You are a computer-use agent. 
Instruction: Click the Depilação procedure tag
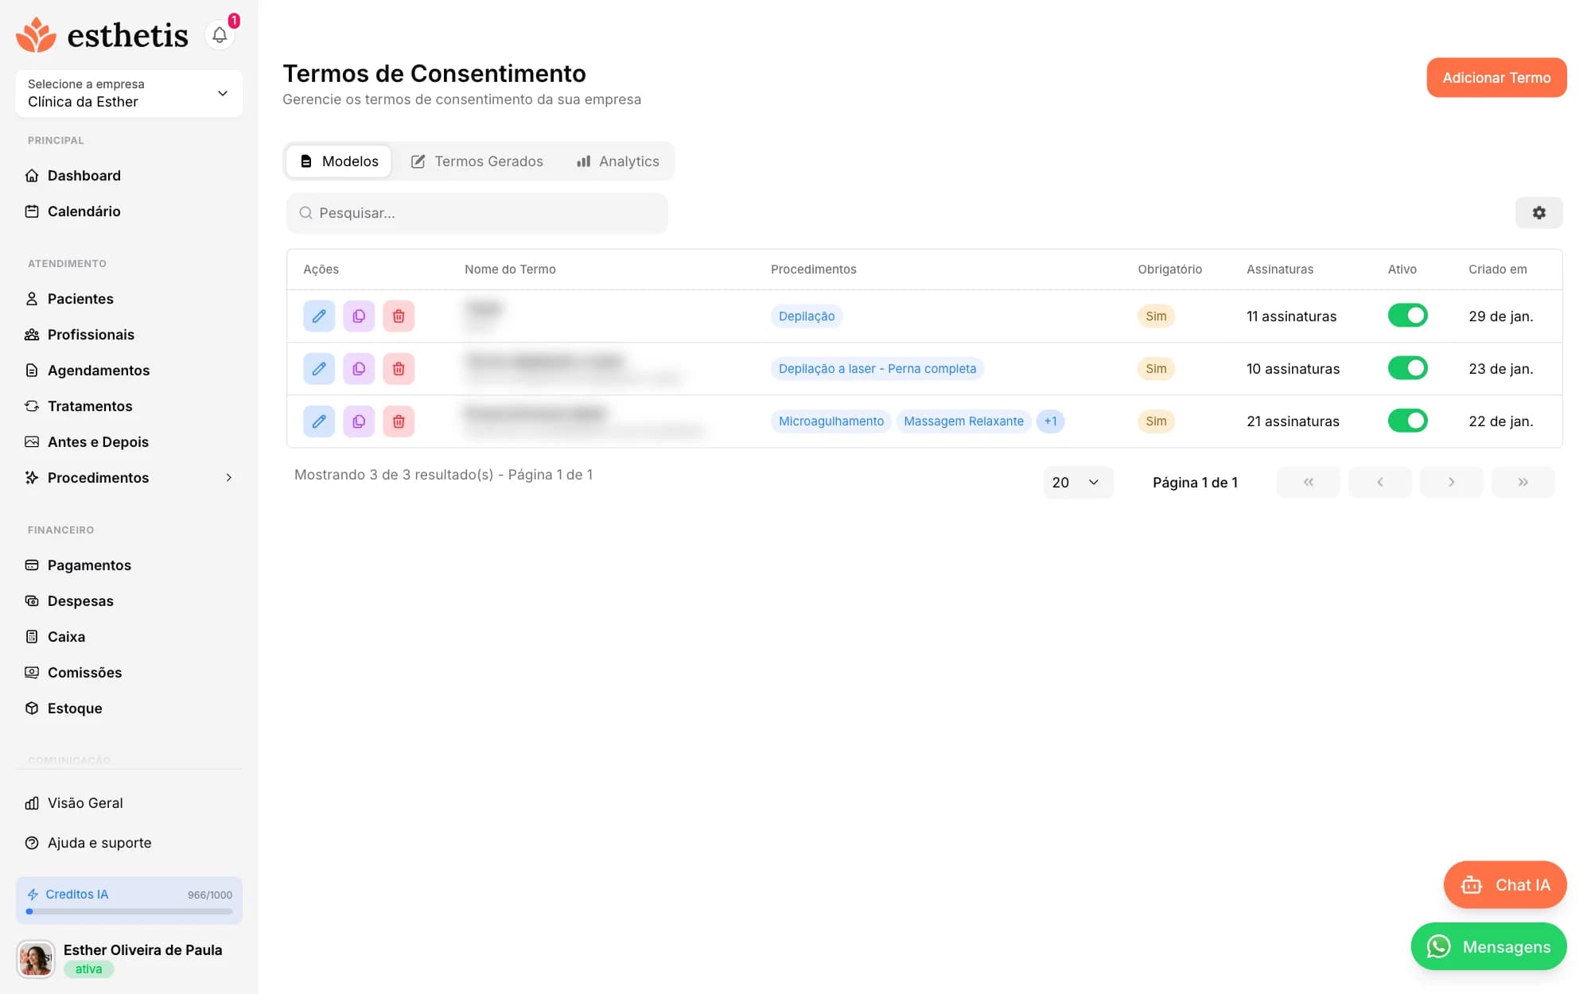coord(807,316)
